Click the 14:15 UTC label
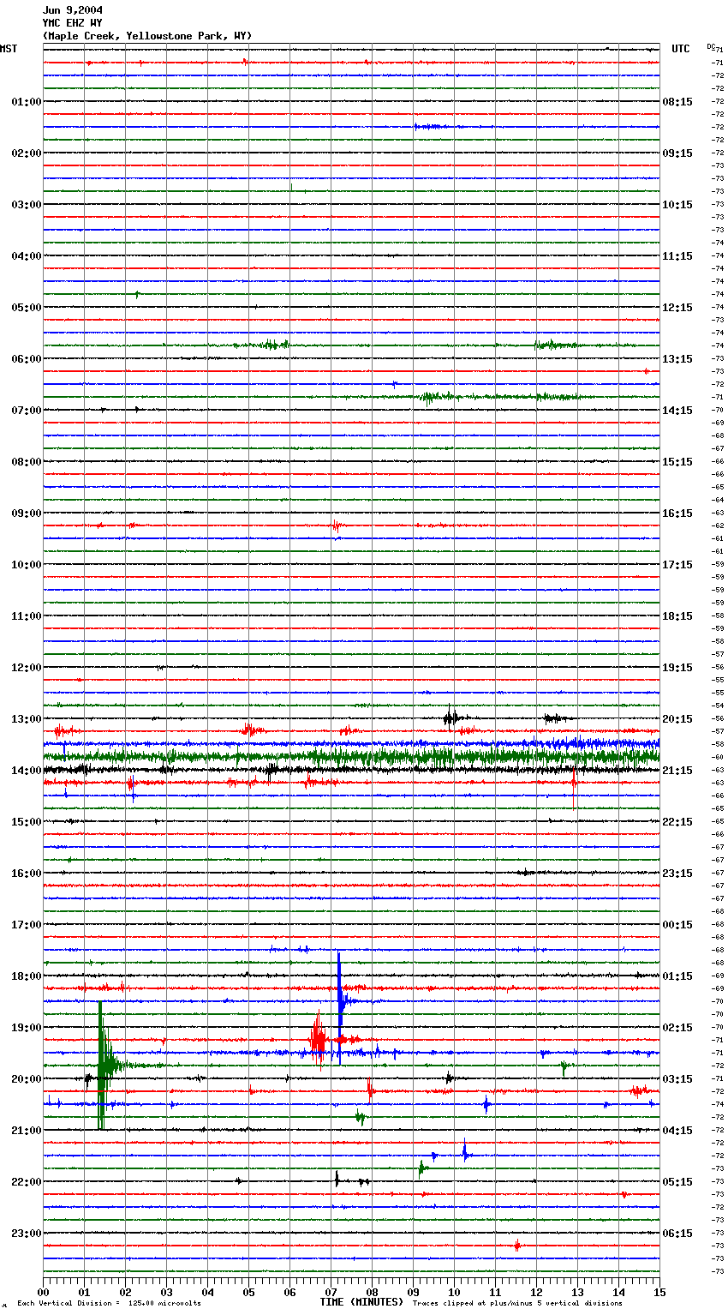Viewport: 728px width, 1315px height. tap(677, 411)
